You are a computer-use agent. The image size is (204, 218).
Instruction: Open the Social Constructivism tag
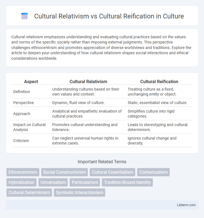(65, 172)
